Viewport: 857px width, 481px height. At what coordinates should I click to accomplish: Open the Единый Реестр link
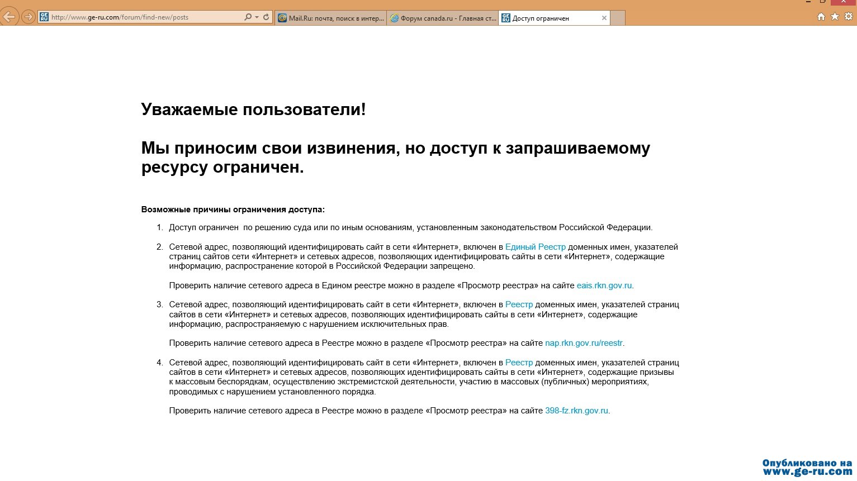[x=535, y=247]
